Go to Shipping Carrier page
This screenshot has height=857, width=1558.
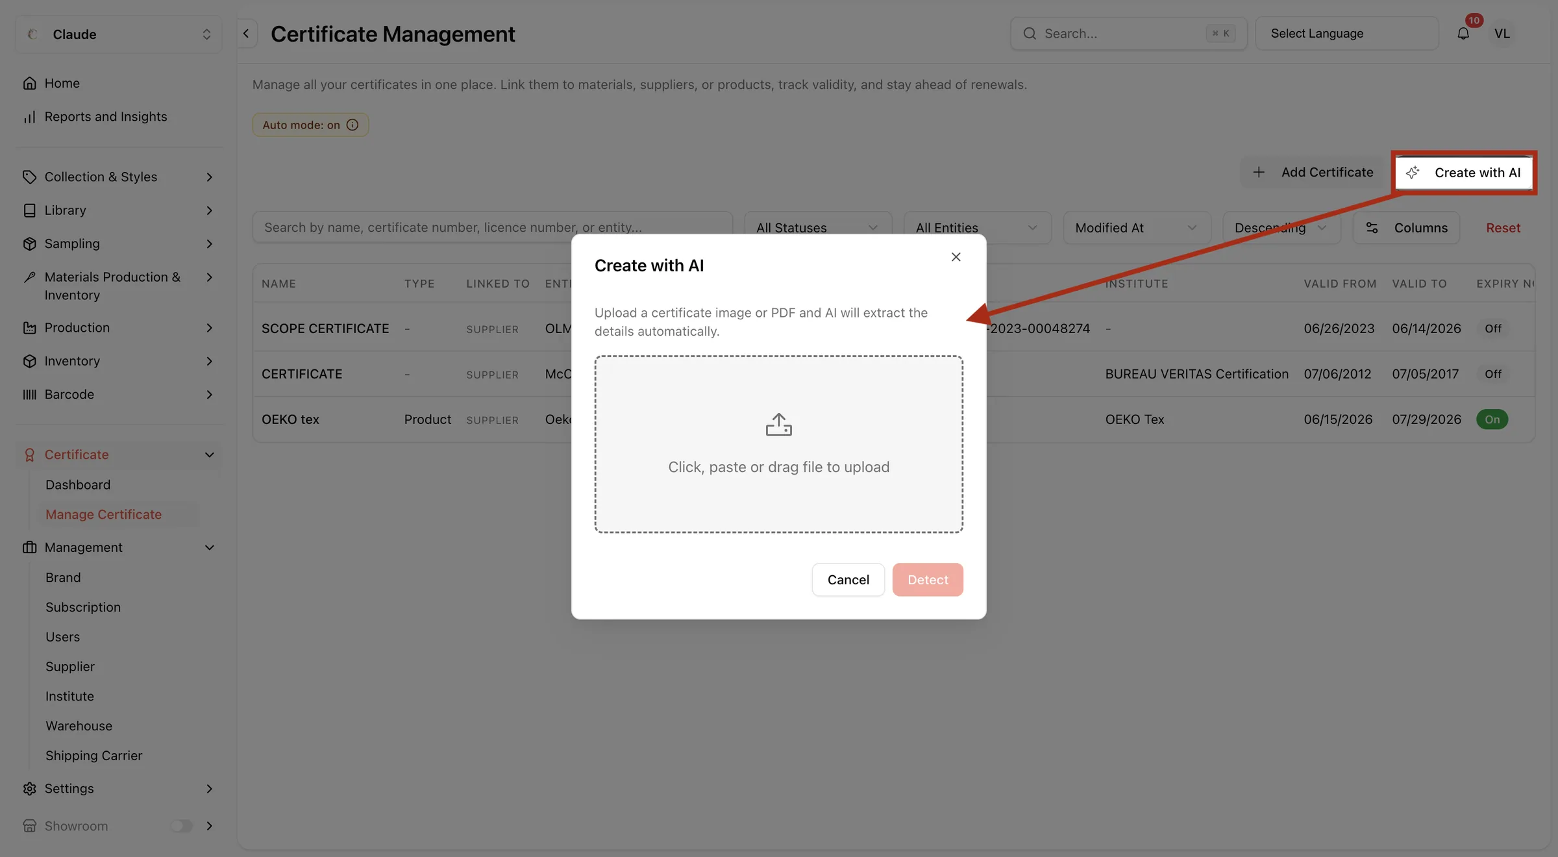pos(93,755)
